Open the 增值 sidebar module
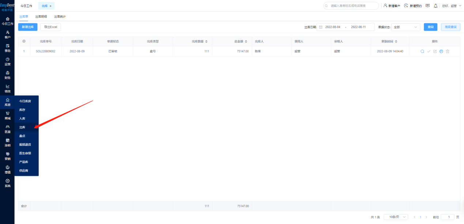This screenshot has width=464, height=224. tap(7, 170)
